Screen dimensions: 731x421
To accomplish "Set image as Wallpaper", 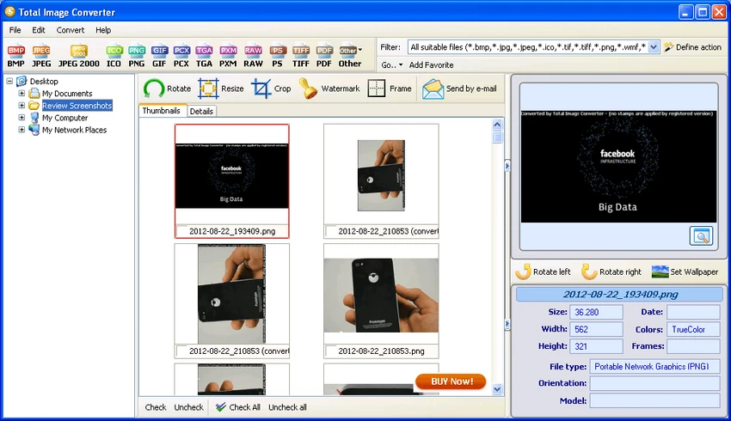I will pyautogui.click(x=685, y=272).
